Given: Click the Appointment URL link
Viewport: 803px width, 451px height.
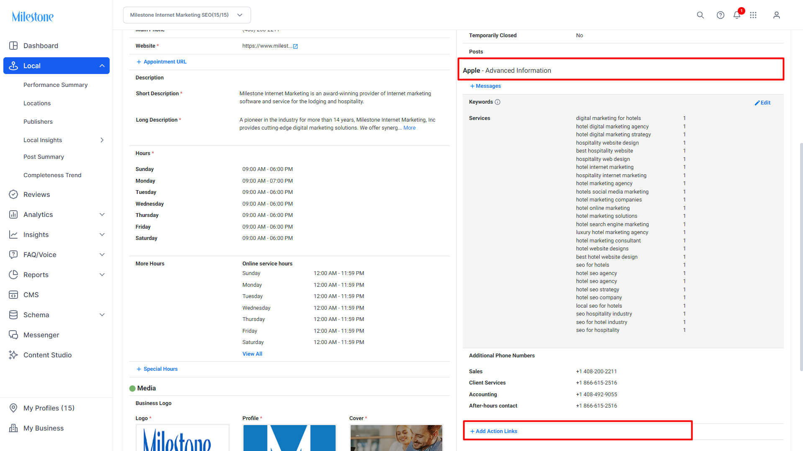Looking at the screenshot, I should 165,62.
